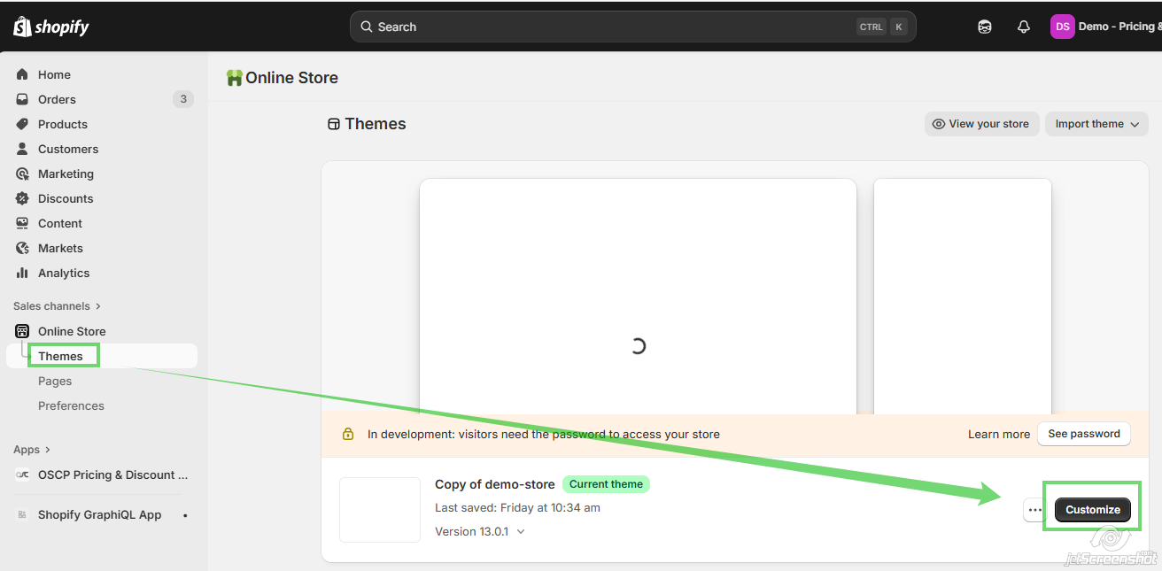This screenshot has height=571, width=1162.
Task: Follow the Learn more link
Action: (998, 435)
